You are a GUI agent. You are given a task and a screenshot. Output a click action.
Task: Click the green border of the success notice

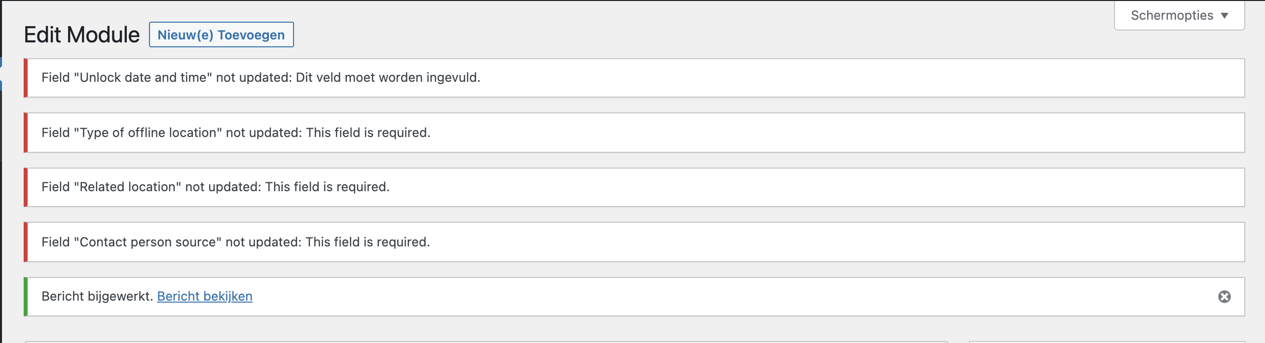26,297
